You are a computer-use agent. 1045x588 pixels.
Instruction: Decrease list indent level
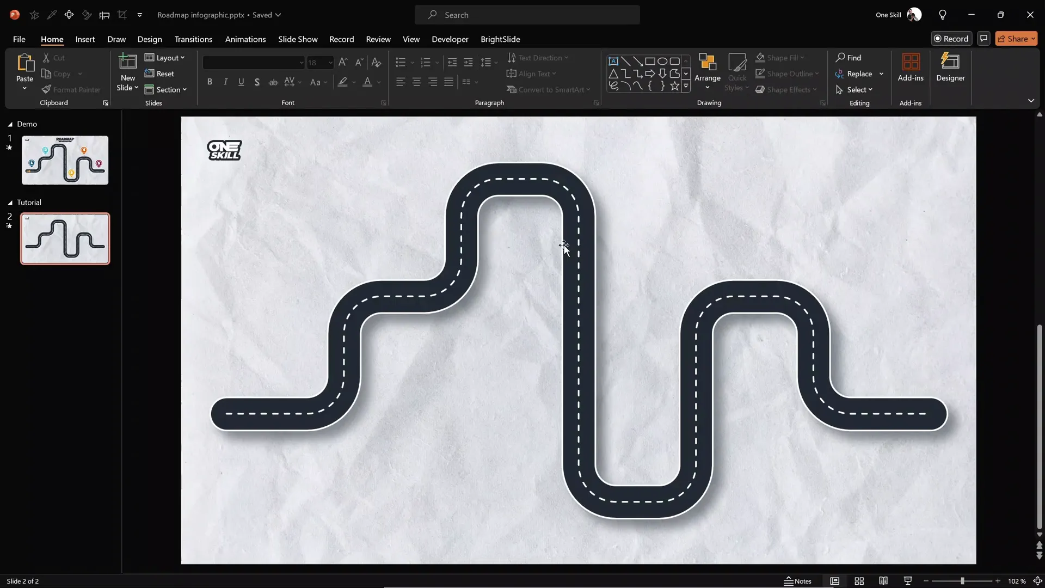click(452, 63)
